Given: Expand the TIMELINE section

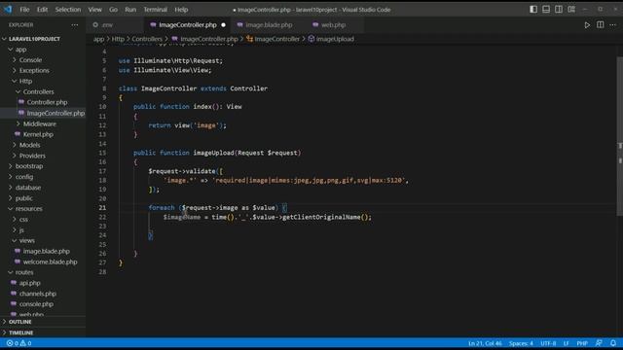Looking at the screenshot, I should 21,332.
